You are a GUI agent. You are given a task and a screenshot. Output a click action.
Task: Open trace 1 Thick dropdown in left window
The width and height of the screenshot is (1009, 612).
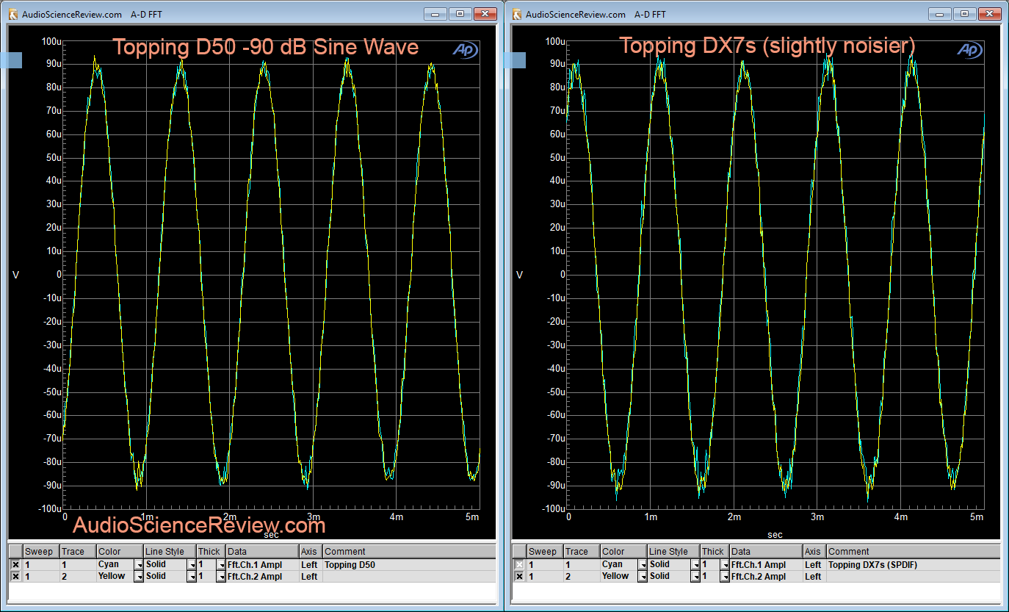click(220, 565)
